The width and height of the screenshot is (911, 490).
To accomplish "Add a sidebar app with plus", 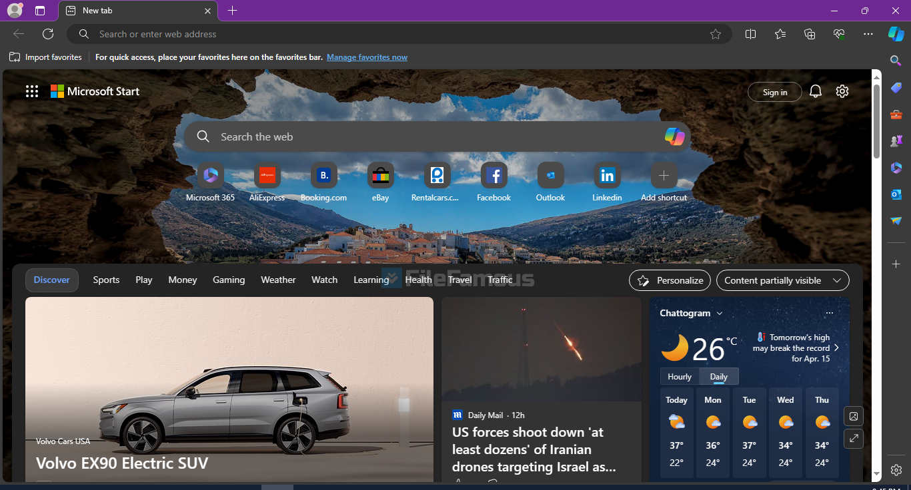I will pos(896,264).
